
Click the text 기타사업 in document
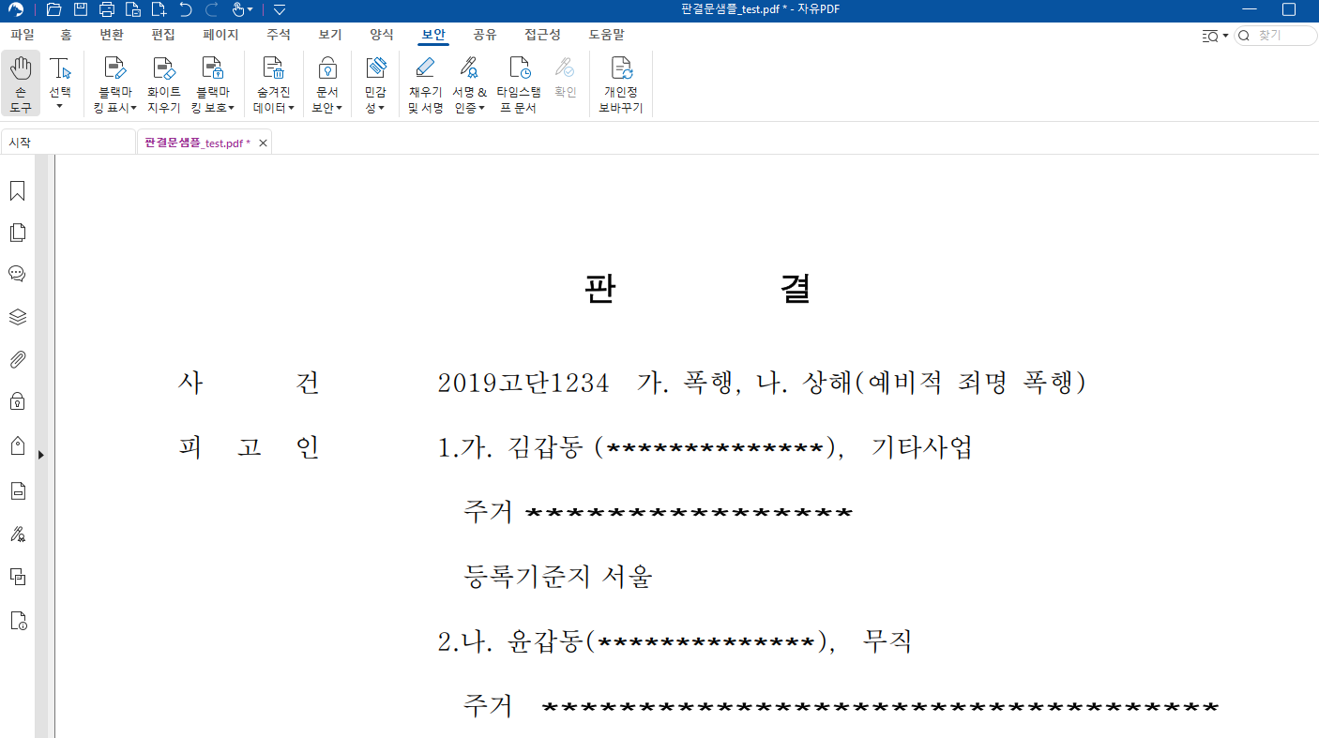pos(921,448)
